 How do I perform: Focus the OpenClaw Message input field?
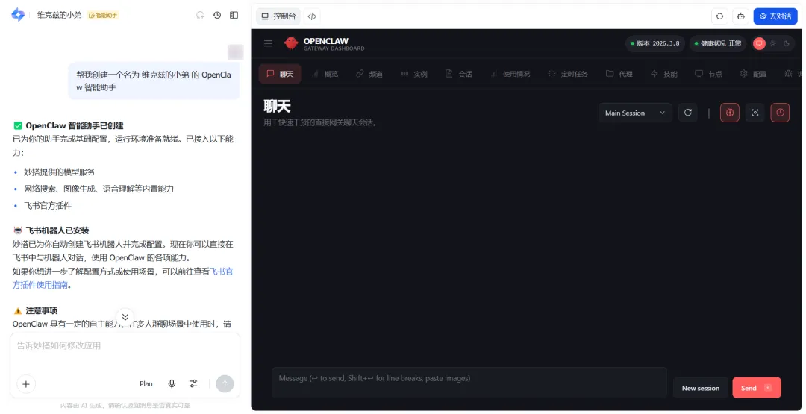tap(469, 383)
